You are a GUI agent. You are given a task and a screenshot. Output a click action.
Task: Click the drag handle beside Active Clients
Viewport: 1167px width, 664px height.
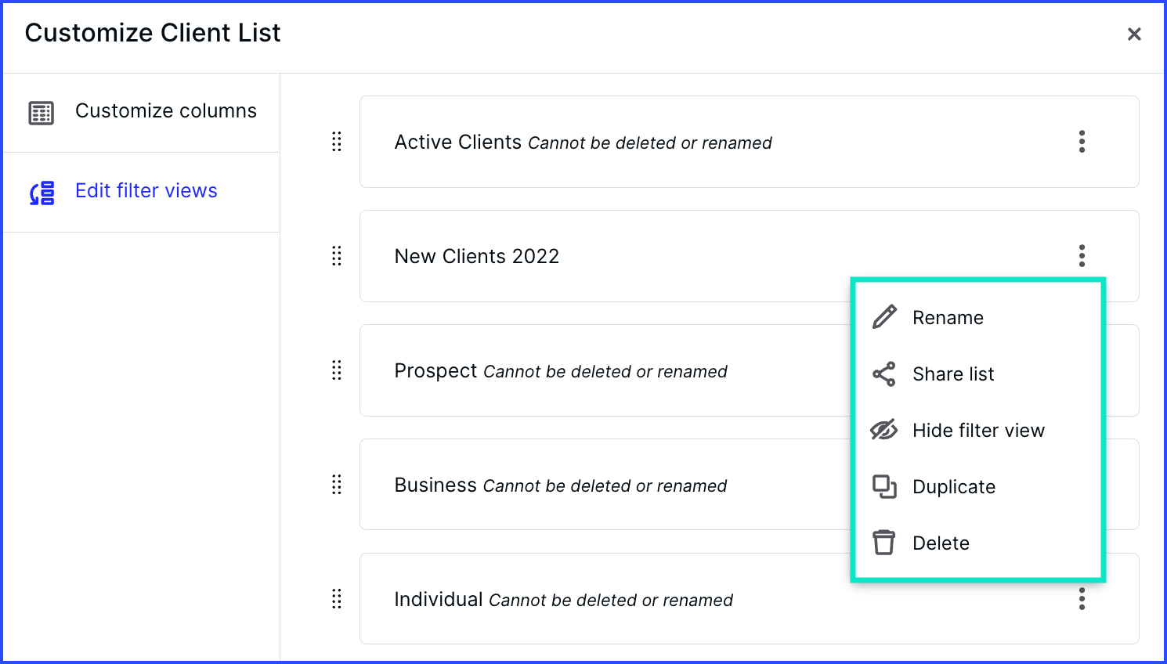point(337,142)
